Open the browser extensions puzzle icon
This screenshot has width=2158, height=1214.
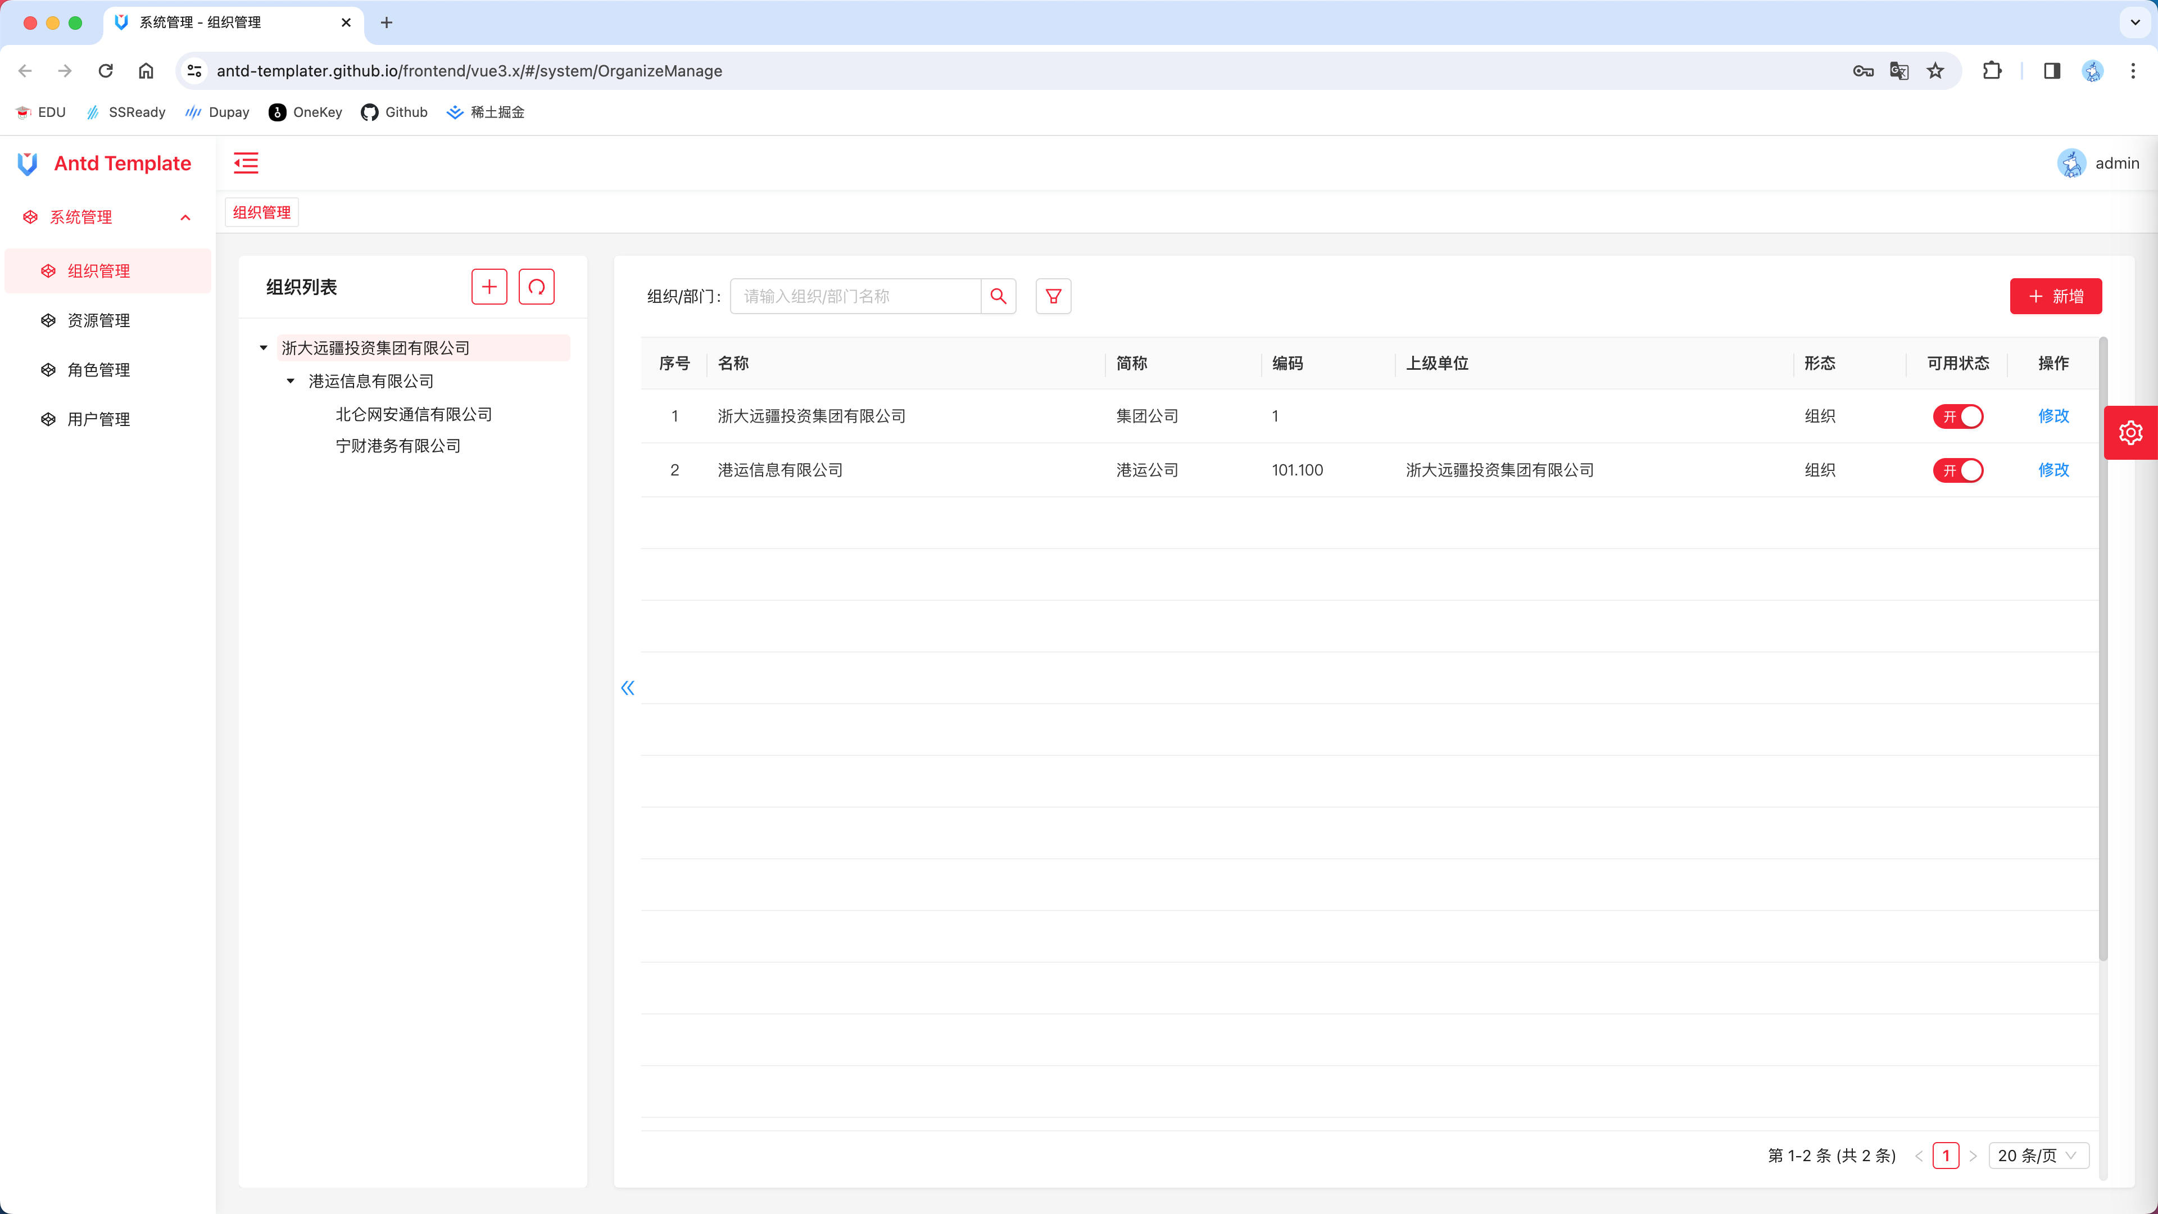click(x=1992, y=70)
